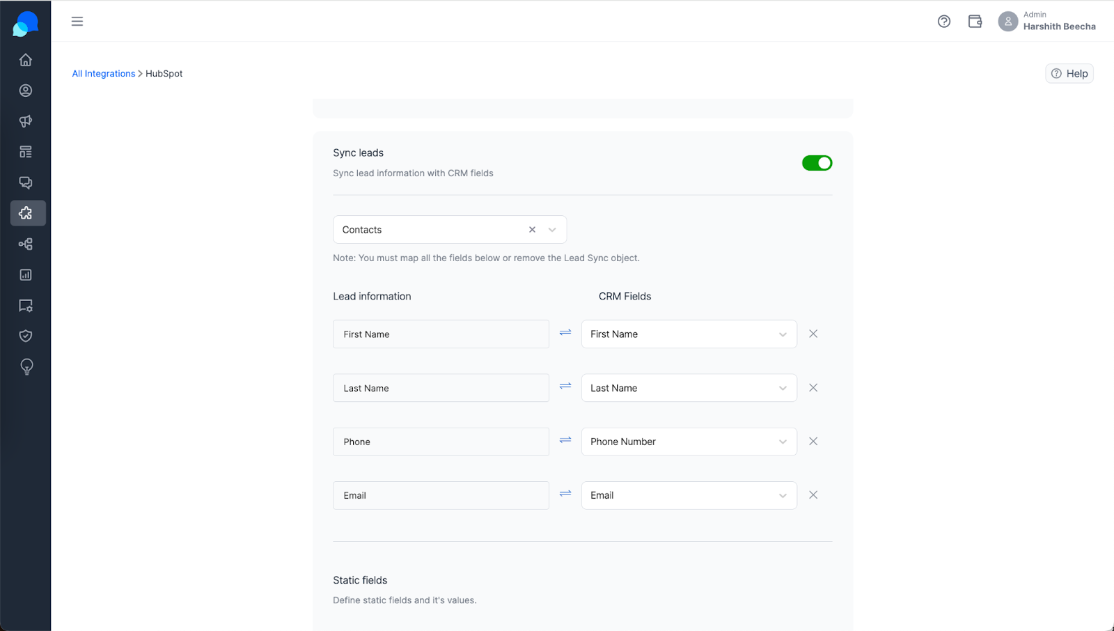Click the sync arrows icon beside Email
This screenshot has width=1114, height=631.
click(x=565, y=494)
